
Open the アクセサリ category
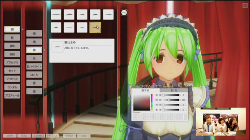[x=12, y=62]
